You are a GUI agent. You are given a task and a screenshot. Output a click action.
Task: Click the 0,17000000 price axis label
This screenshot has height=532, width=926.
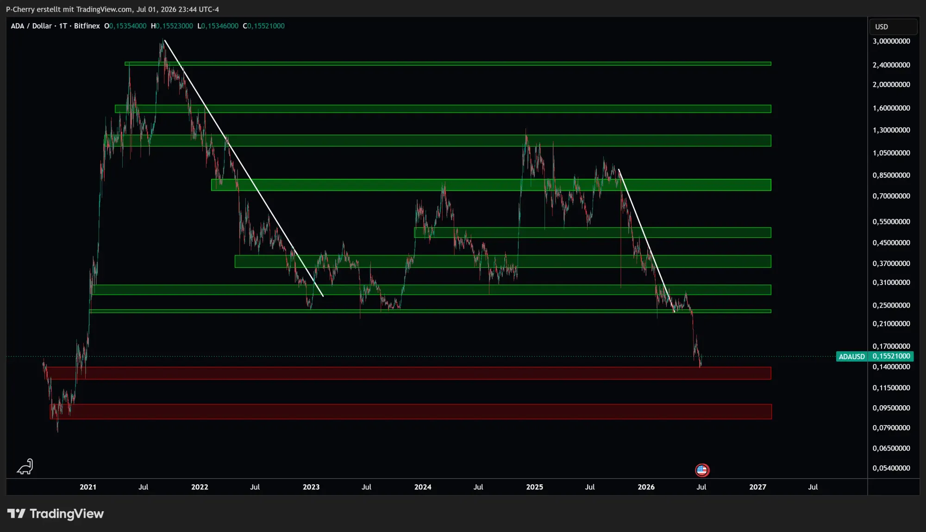tap(891, 346)
